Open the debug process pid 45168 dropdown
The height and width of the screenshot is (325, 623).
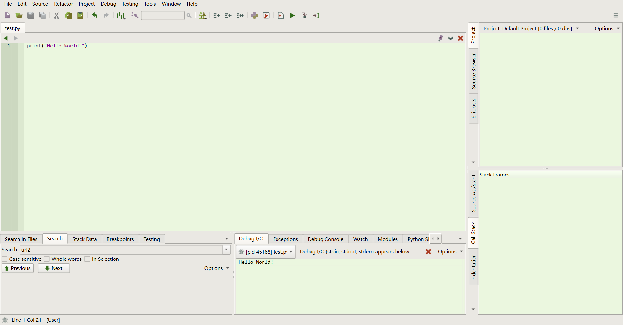click(265, 252)
